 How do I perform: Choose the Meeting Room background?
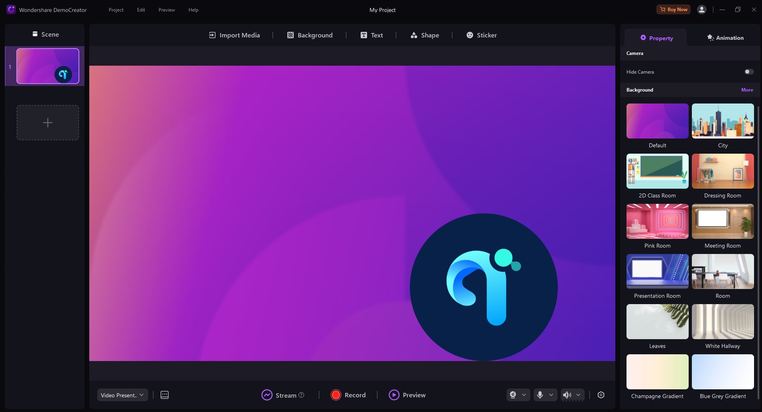pyautogui.click(x=723, y=221)
